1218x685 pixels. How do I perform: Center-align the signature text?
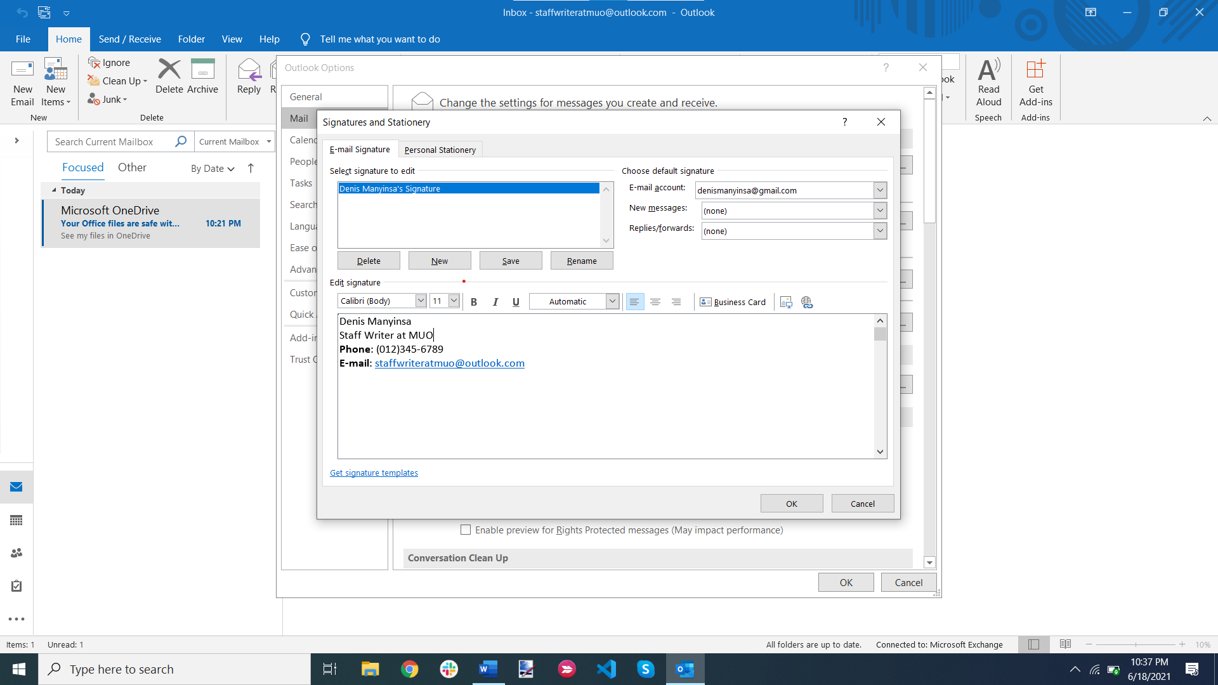tap(655, 302)
